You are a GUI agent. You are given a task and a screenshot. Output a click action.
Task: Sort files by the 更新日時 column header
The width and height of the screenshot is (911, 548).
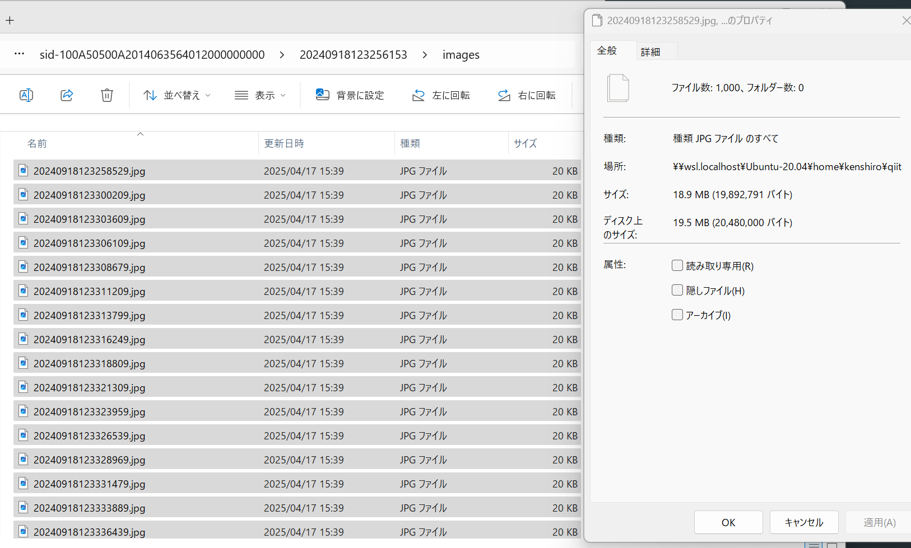(284, 143)
